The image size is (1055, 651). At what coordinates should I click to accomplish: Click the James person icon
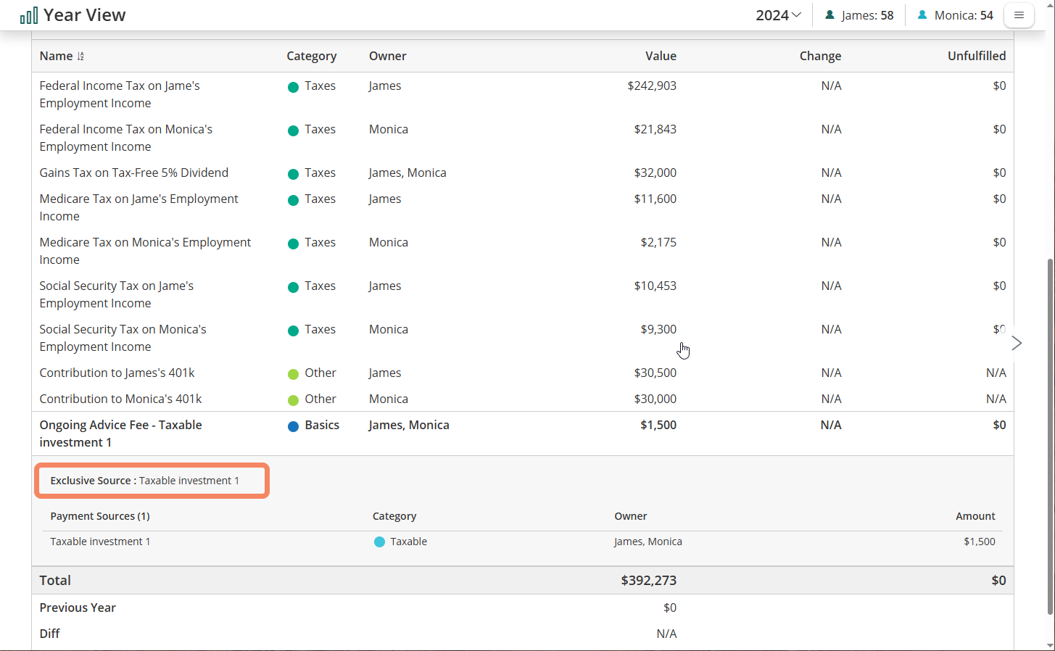pos(829,15)
